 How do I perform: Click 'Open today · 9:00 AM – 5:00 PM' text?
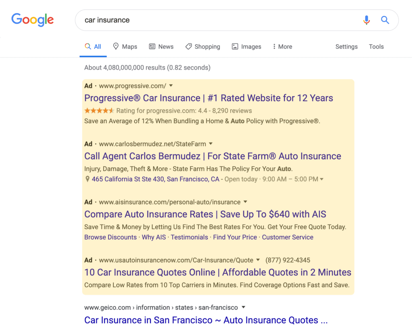271,179
